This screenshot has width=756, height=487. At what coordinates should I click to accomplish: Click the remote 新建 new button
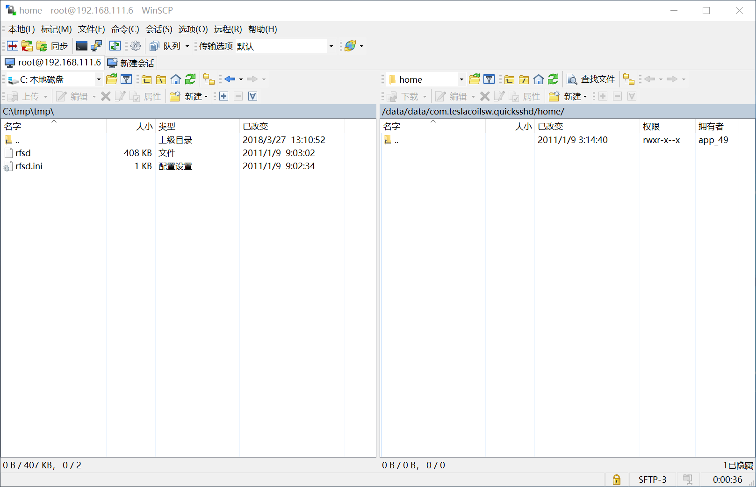pos(568,96)
